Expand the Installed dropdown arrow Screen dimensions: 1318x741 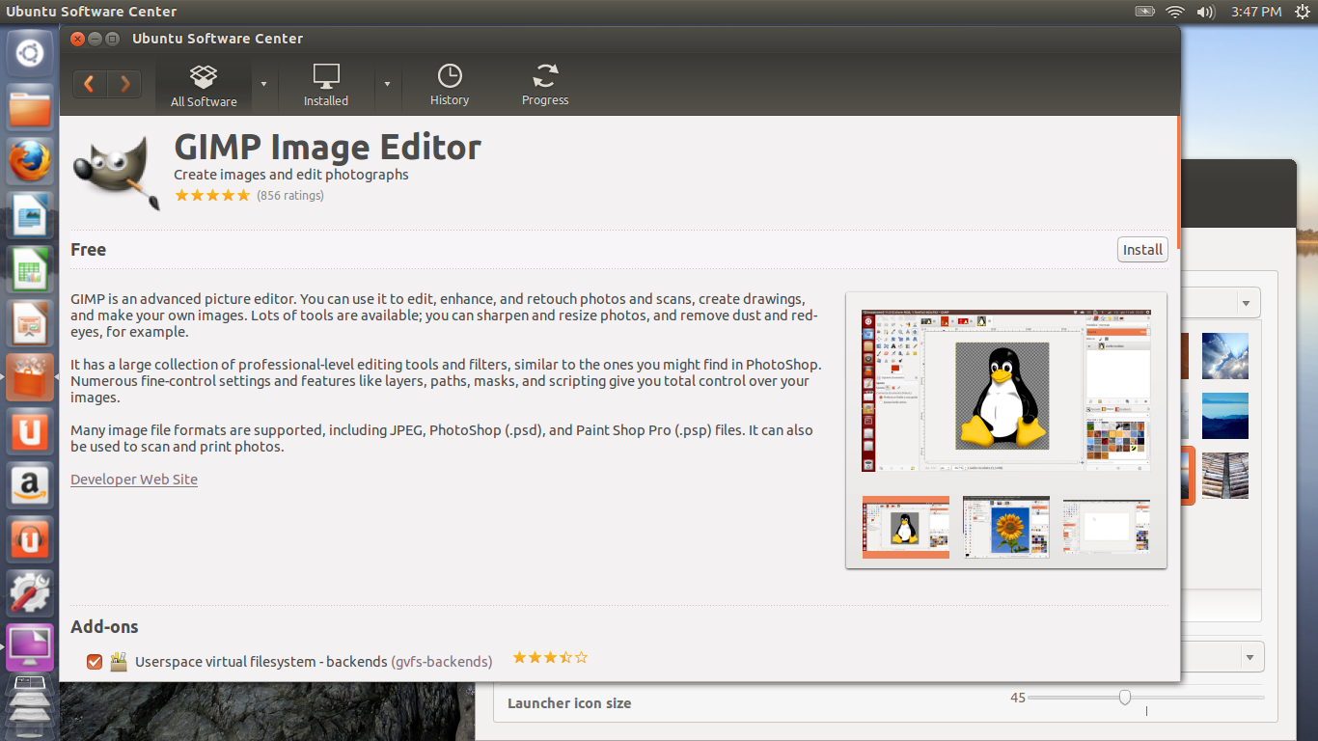387,84
